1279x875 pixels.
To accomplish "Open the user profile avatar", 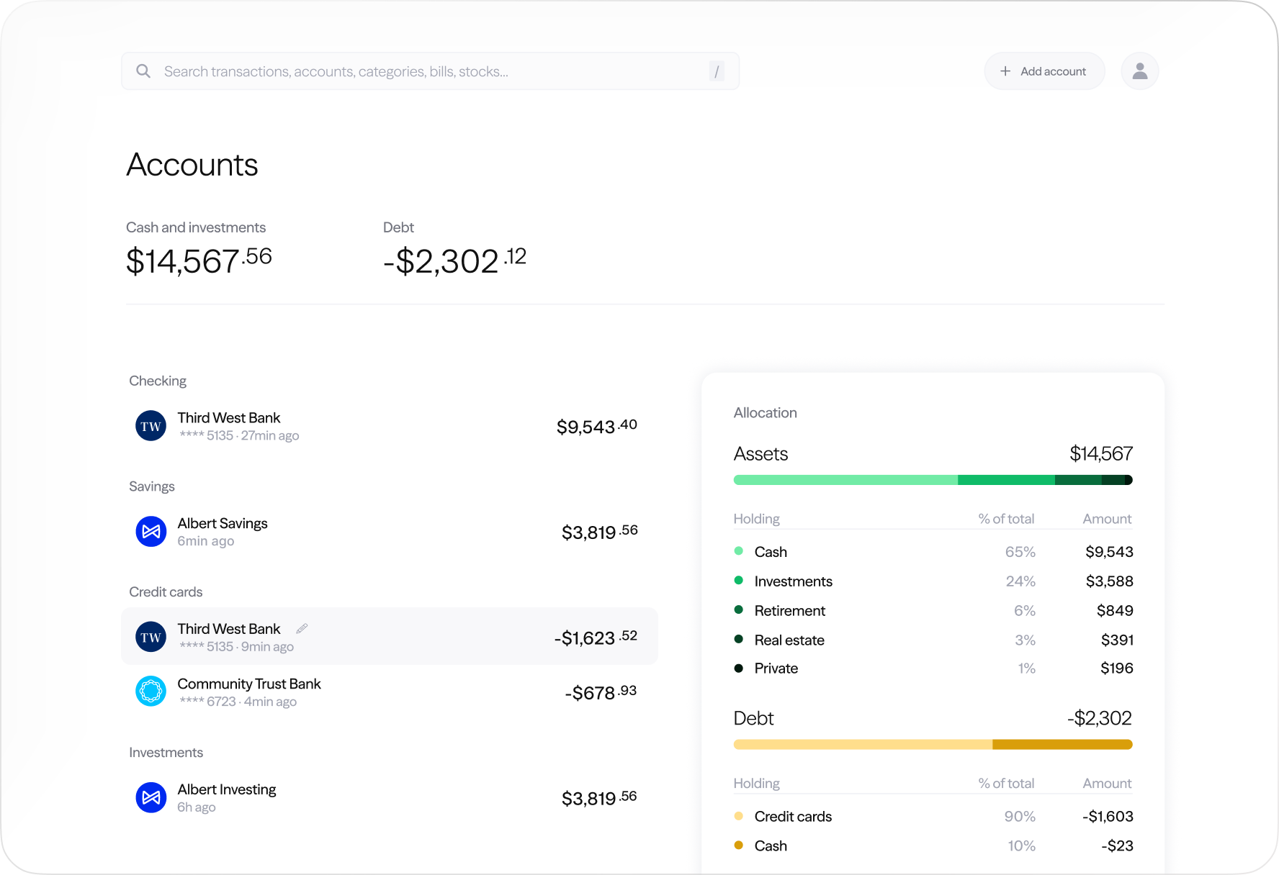I will (x=1139, y=71).
